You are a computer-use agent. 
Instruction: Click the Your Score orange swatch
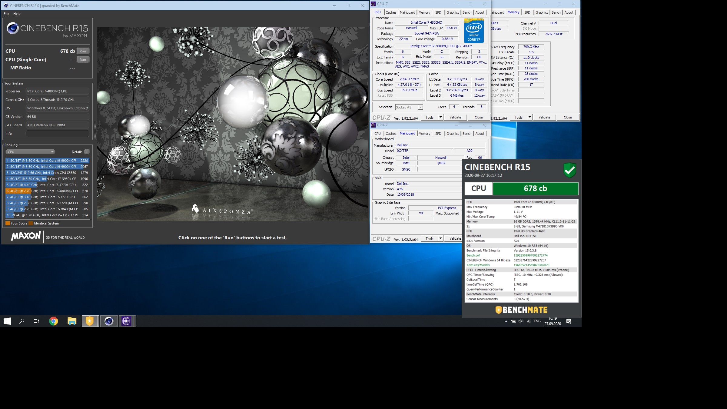(8, 223)
